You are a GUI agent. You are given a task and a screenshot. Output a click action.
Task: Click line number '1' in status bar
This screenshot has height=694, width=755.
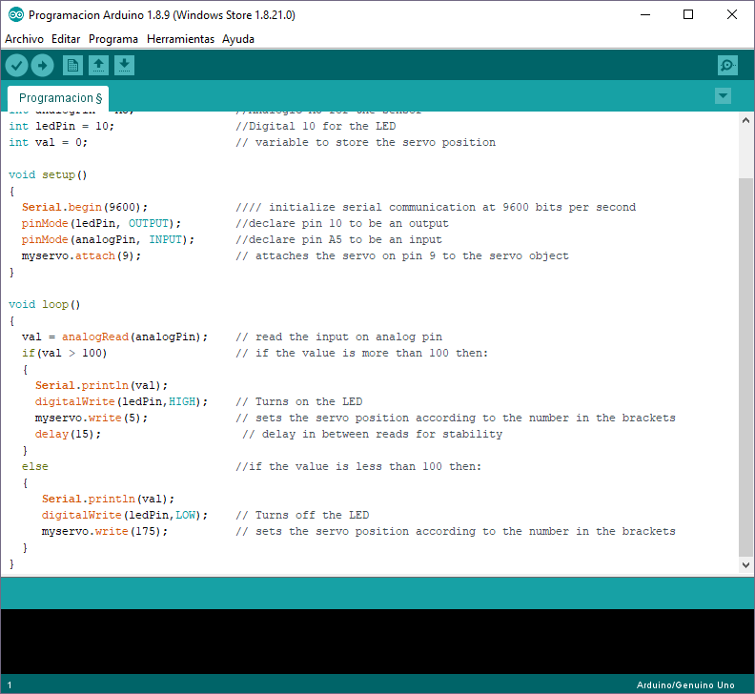tap(10, 684)
